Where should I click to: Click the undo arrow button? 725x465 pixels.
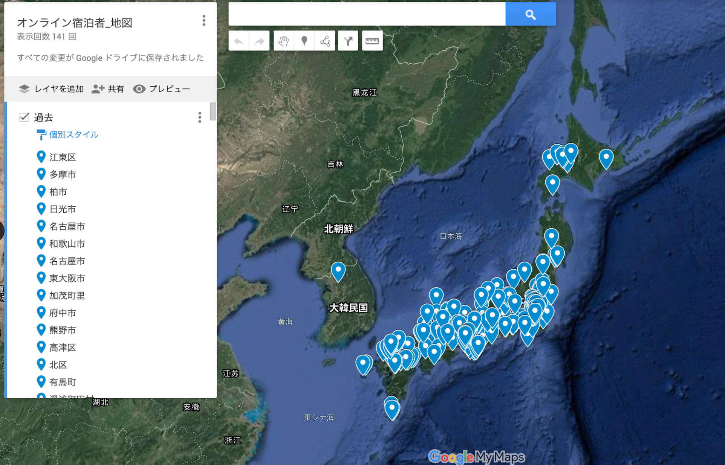coord(239,41)
